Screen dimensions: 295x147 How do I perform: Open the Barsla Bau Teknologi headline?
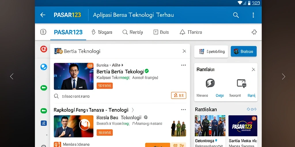pyautogui.click(x=119, y=117)
